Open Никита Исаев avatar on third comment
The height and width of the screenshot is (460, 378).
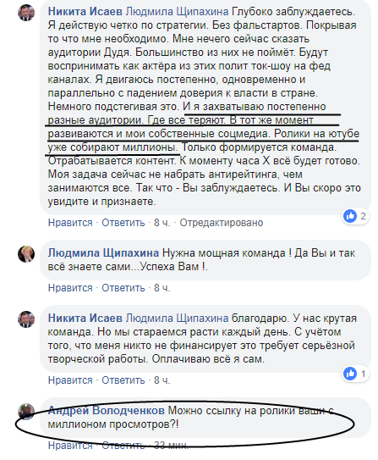pyautogui.click(x=26, y=319)
